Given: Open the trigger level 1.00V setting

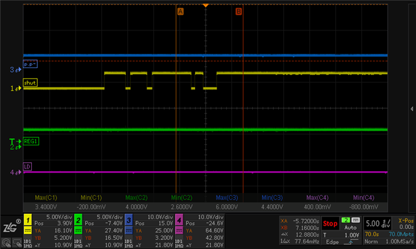Looking at the screenshot, I should (352, 235).
